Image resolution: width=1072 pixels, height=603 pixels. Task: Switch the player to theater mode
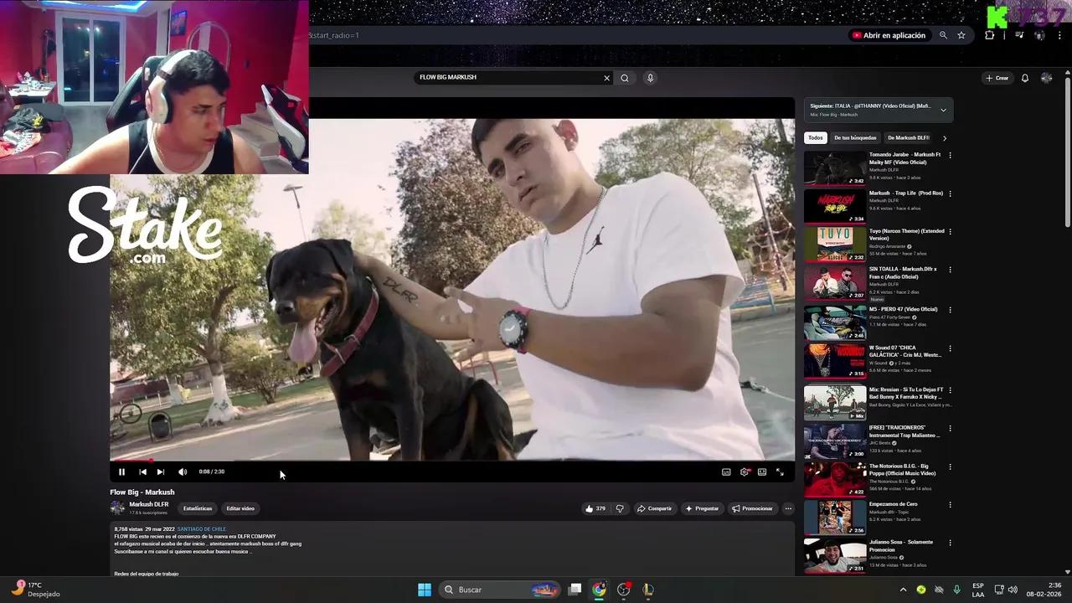[762, 472]
